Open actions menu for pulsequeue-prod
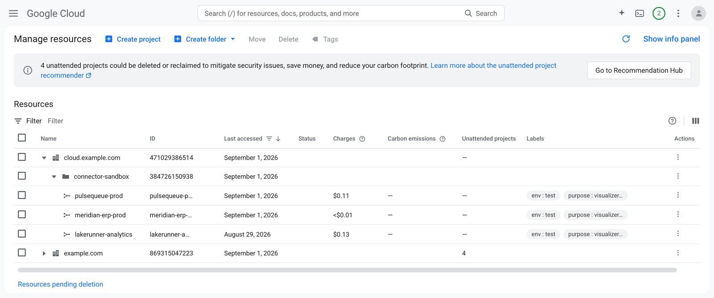714x298 pixels. 678,195
